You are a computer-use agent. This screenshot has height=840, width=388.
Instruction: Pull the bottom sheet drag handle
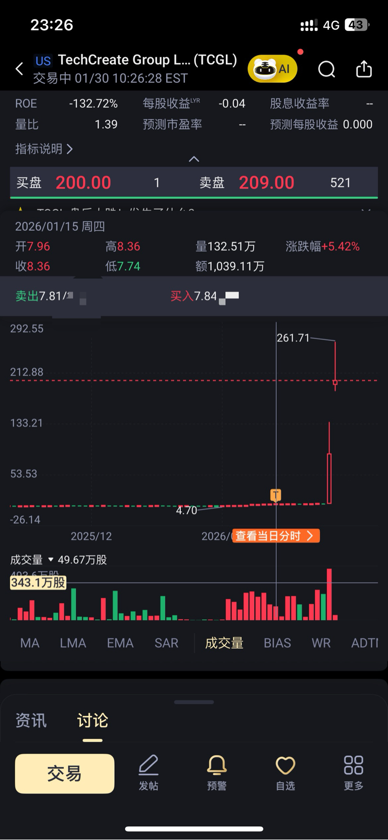point(194,702)
